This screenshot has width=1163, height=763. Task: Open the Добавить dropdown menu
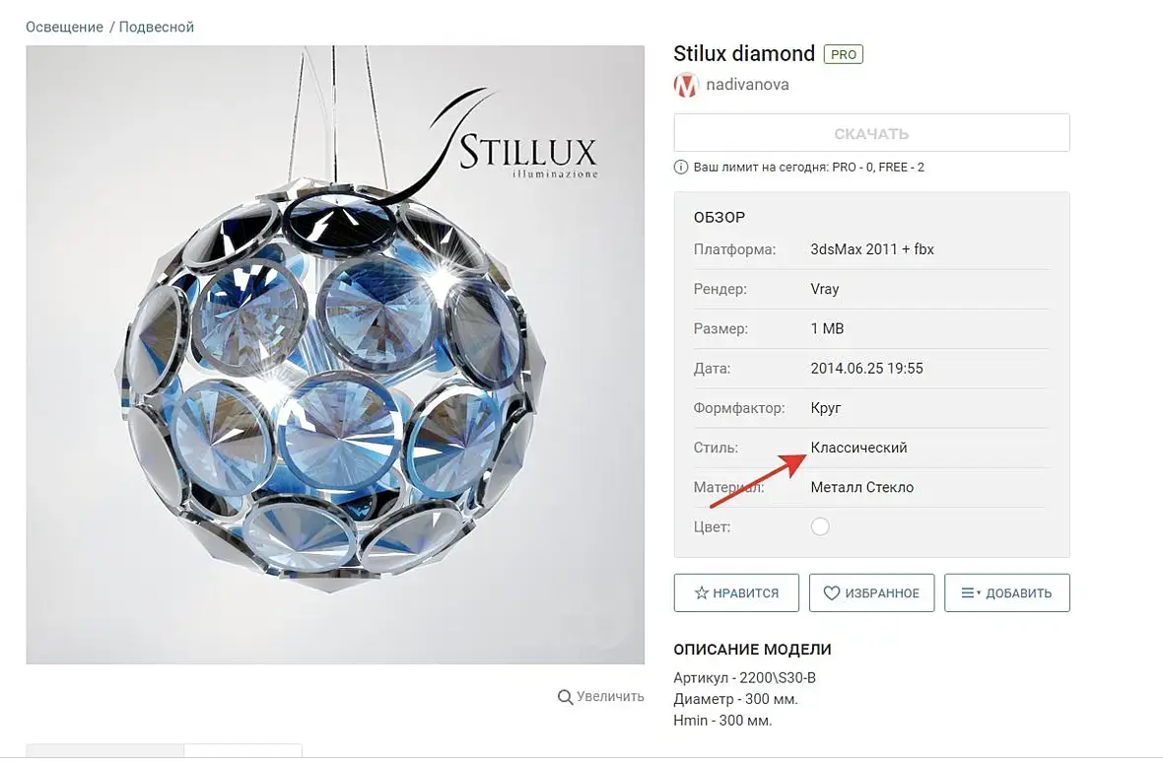click(1007, 592)
